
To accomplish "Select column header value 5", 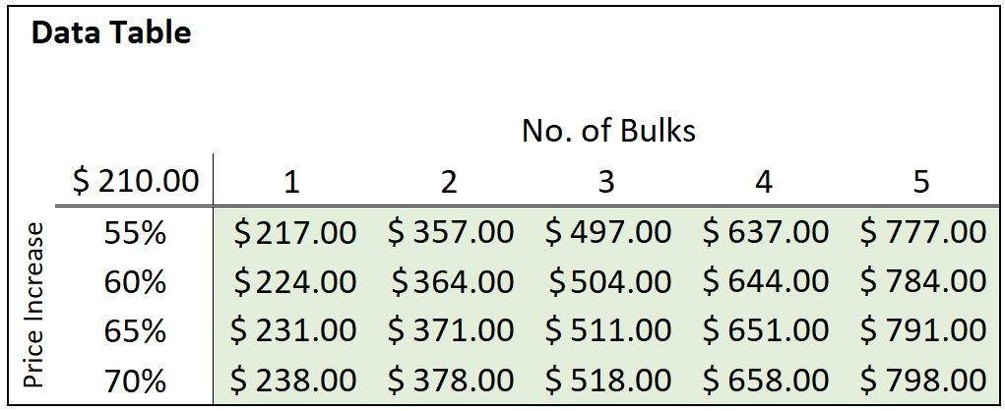I will [x=920, y=182].
